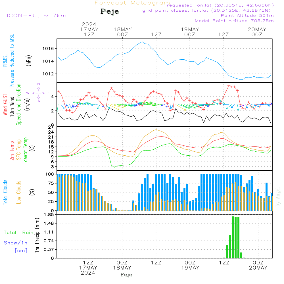Click 'Pressure Reduced to MSL' axis label
Viewport: 284px width, 284px height.
point(12,61)
